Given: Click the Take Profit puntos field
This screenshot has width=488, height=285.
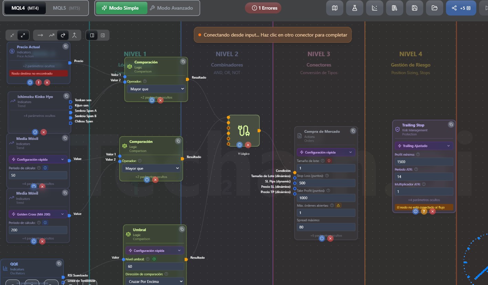Looking at the screenshot, I should [x=325, y=198].
